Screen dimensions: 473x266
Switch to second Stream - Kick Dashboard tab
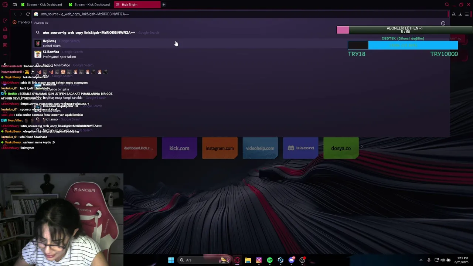(90, 4)
